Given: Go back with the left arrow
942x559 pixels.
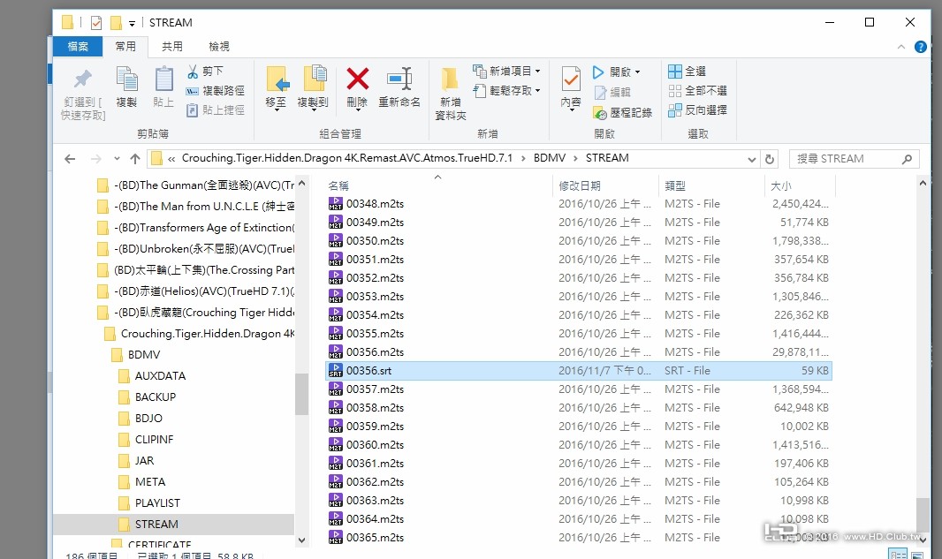Looking at the screenshot, I should click(70, 159).
